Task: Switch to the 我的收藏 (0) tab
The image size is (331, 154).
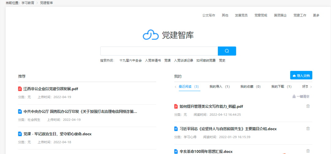Action: click(x=251, y=87)
